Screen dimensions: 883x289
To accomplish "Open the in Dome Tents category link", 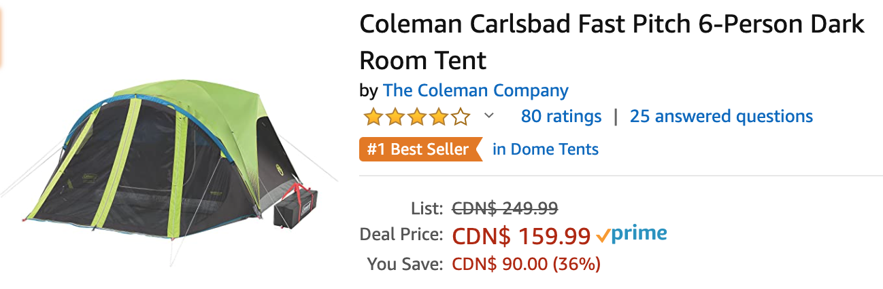I will tap(546, 149).
